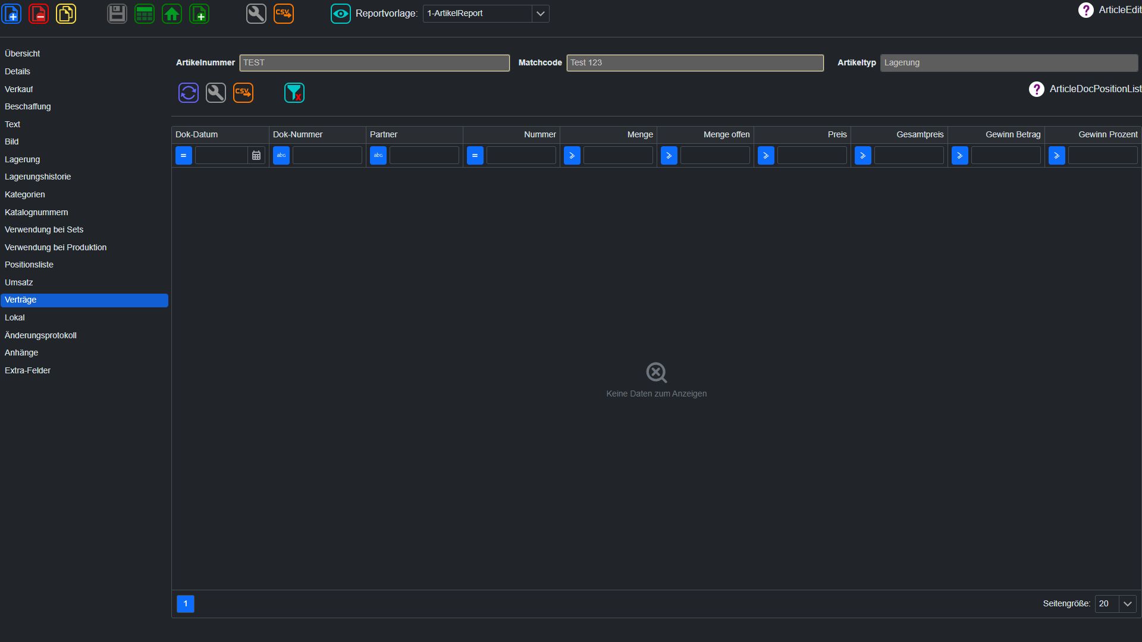Click the Matchcode input field
The width and height of the screenshot is (1142, 642).
coord(695,63)
